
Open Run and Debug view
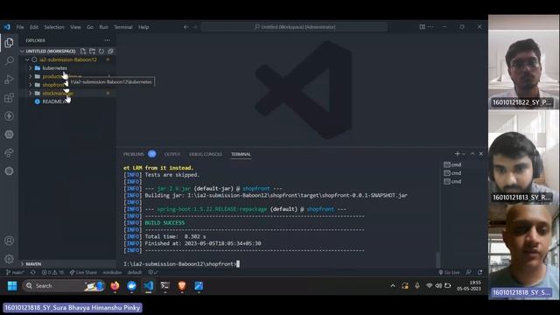[9, 80]
